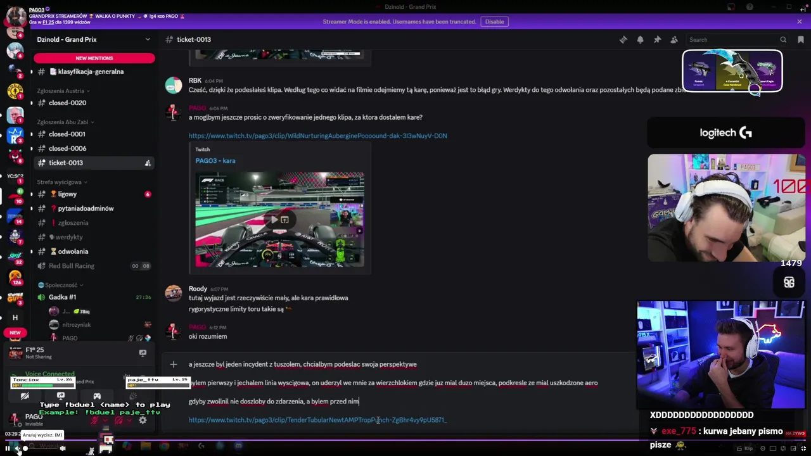Show pinned messages pin icon
The image size is (811, 456).
tap(657, 39)
